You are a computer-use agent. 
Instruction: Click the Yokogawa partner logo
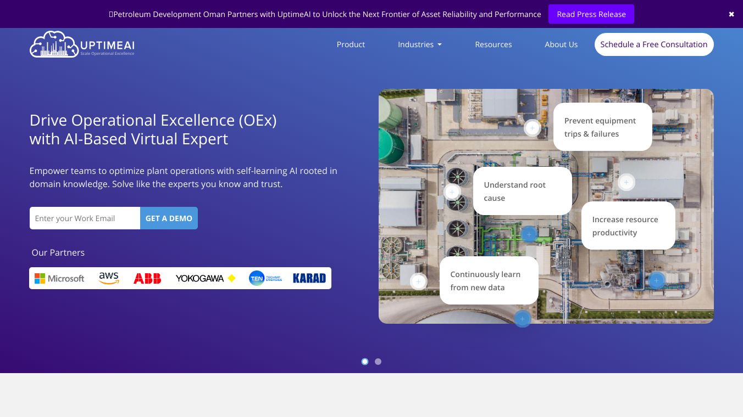(204, 278)
